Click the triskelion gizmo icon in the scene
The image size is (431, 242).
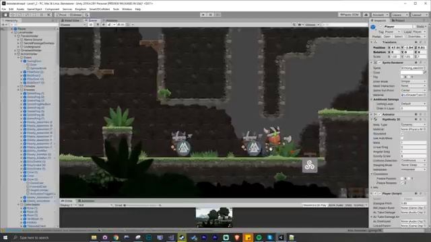point(310,165)
